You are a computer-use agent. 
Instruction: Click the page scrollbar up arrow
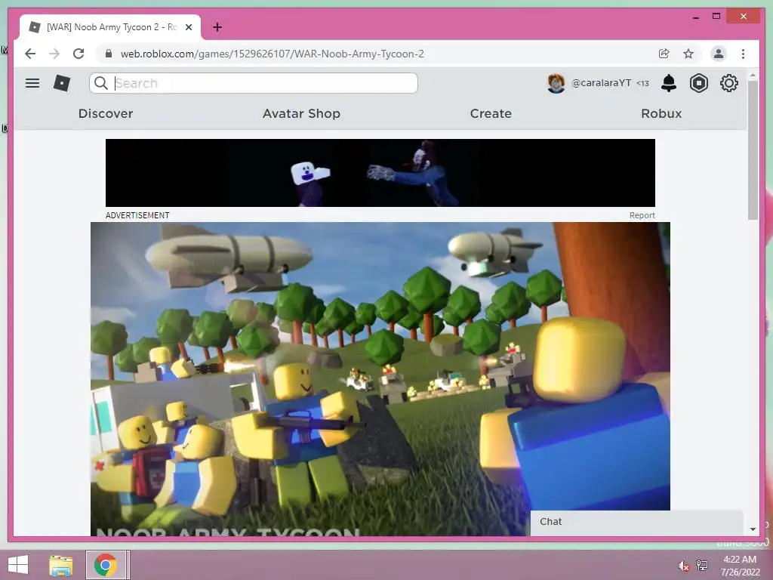753,75
